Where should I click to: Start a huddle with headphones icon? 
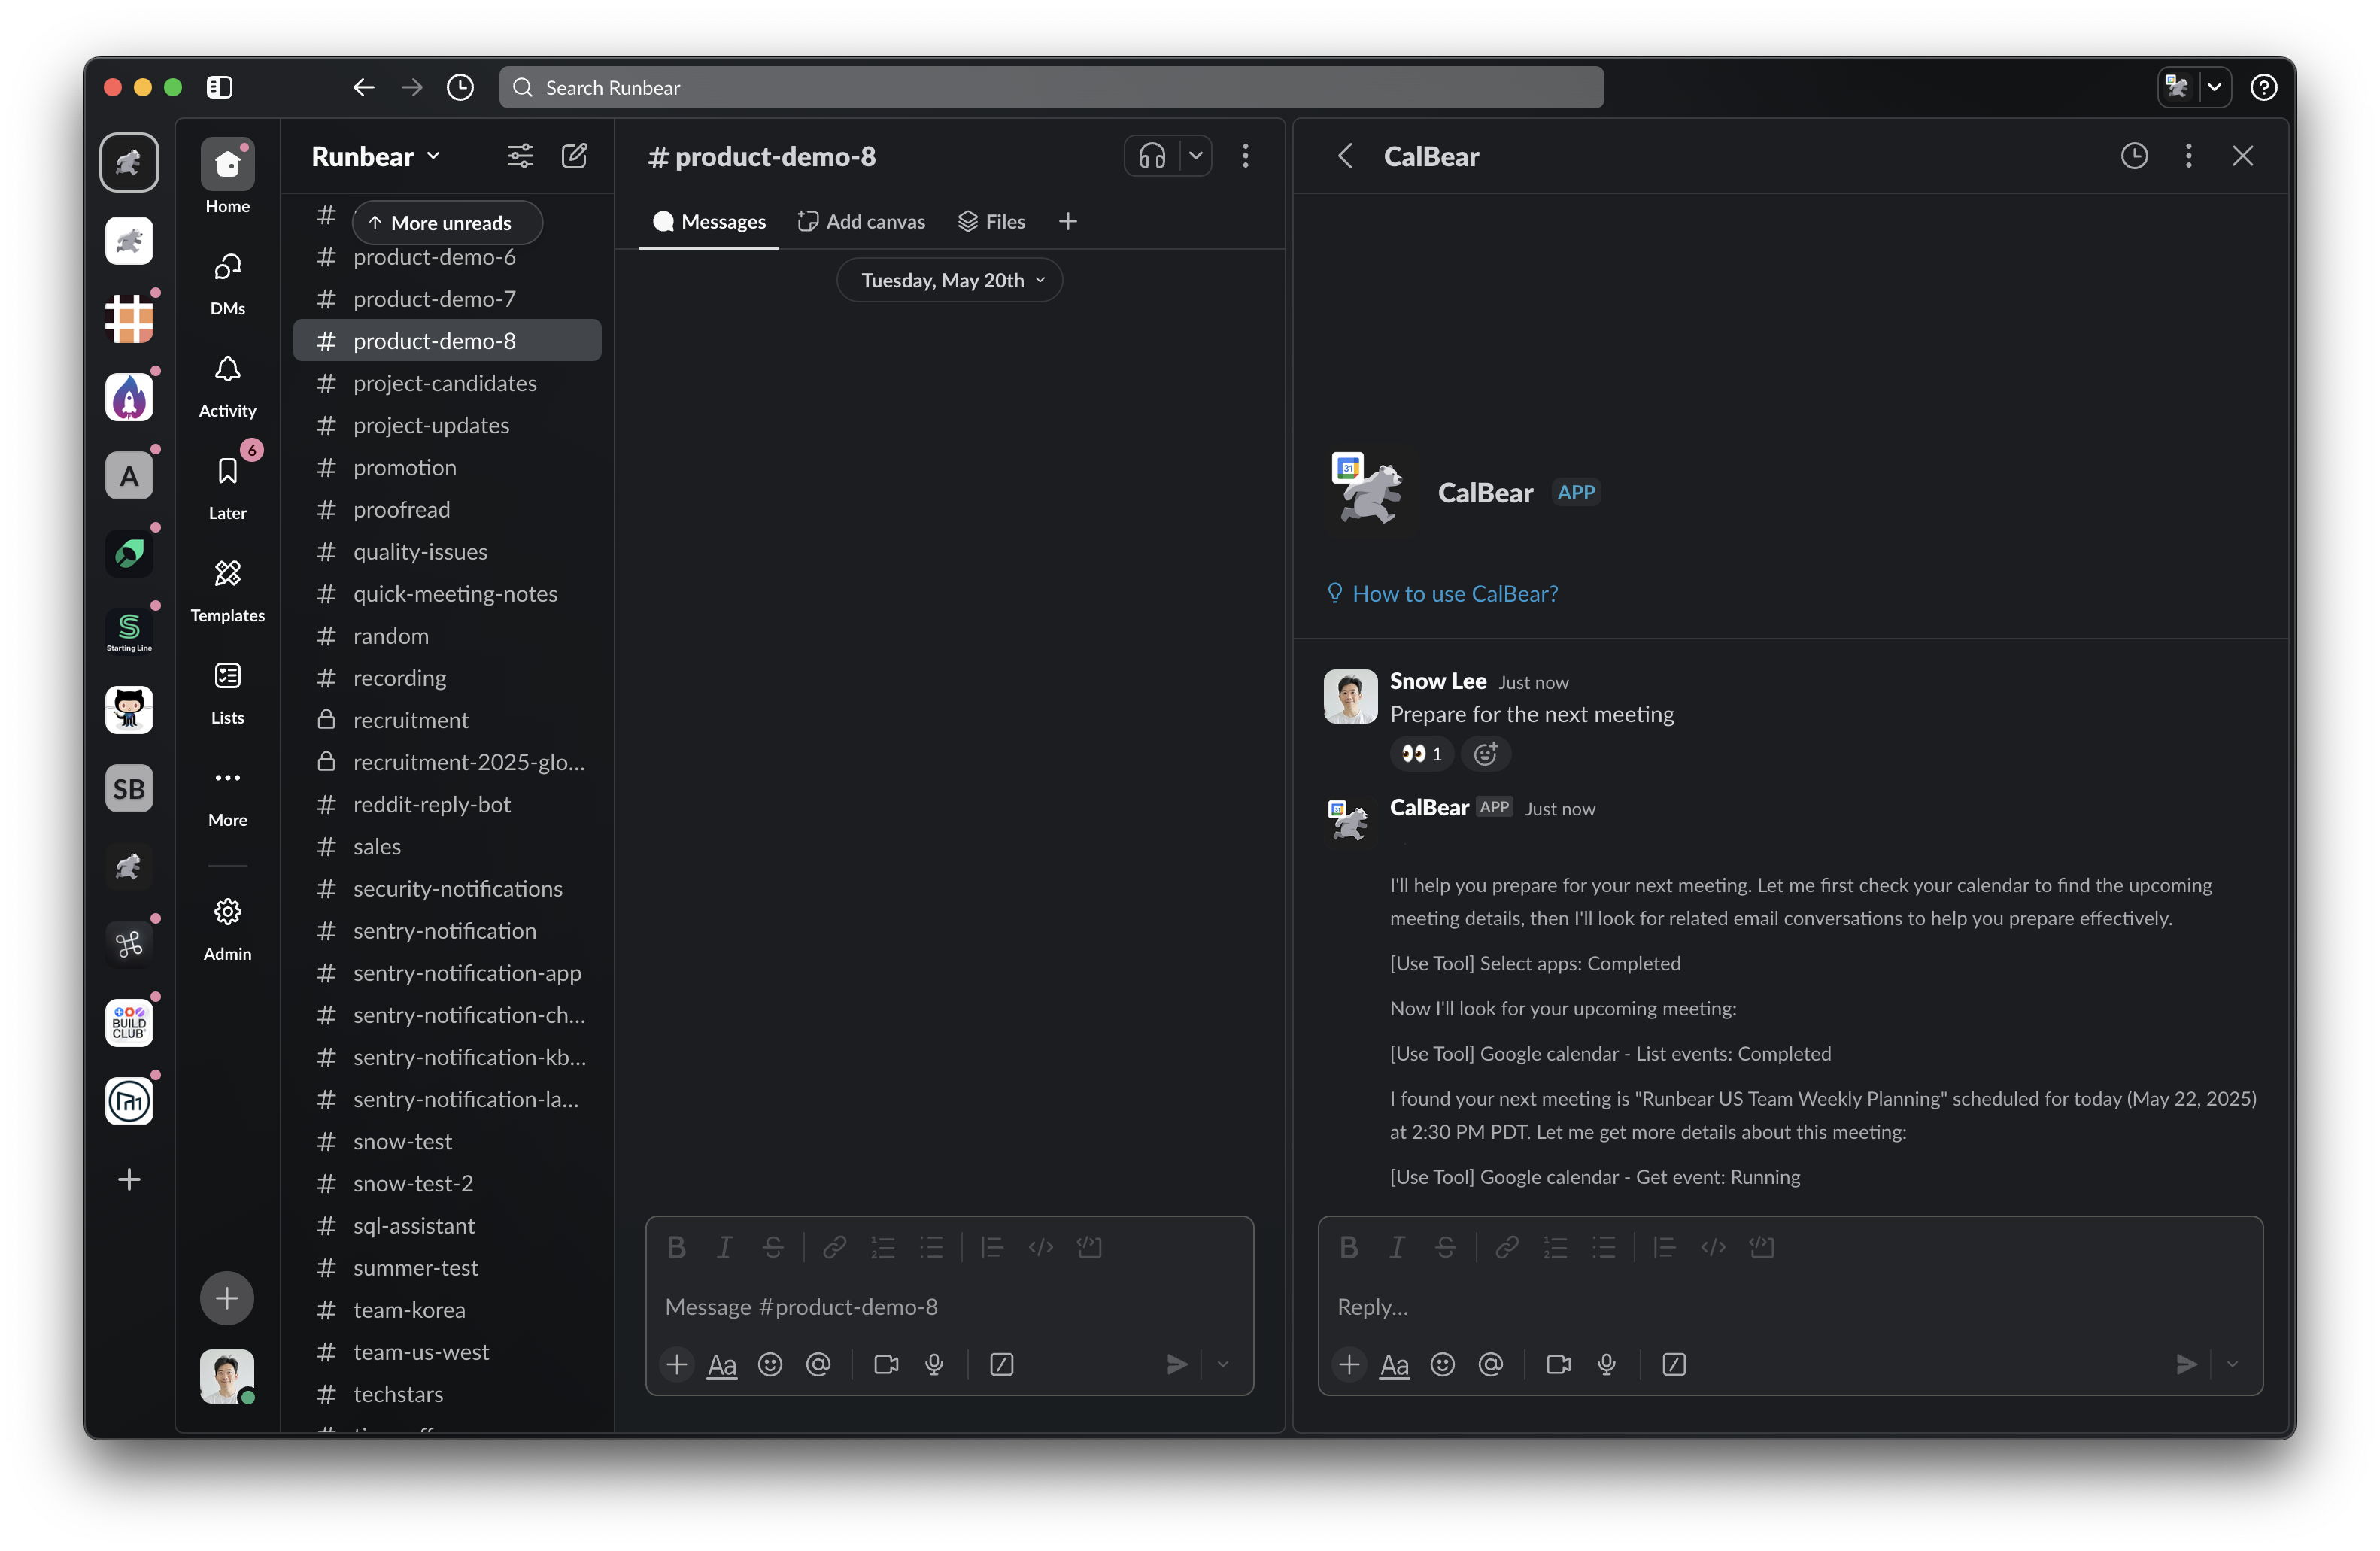1152,156
